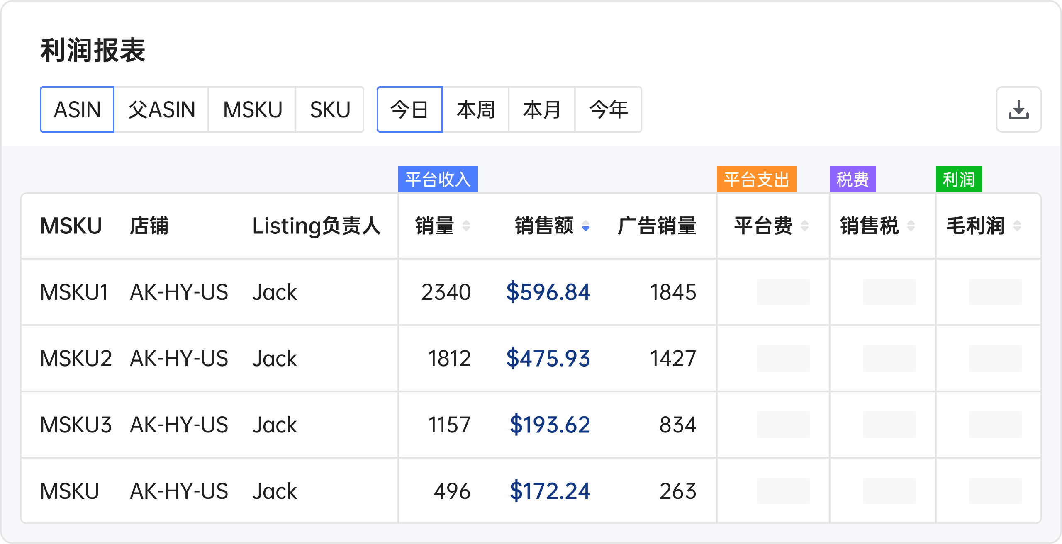Open the 今年 time period tab
The height and width of the screenshot is (544, 1062).
tap(608, 109)
